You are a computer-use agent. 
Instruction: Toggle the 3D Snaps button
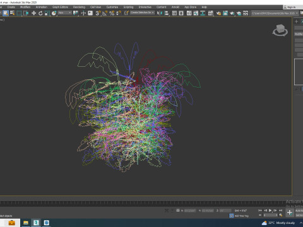[98, 13]
